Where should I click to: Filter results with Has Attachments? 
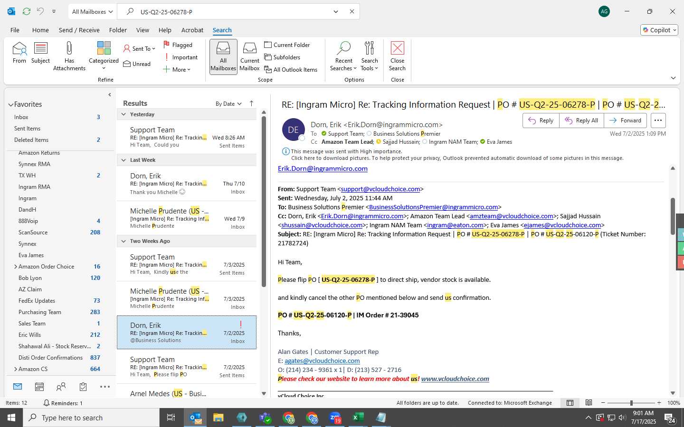pyautogui.click(x=69, y=56)
